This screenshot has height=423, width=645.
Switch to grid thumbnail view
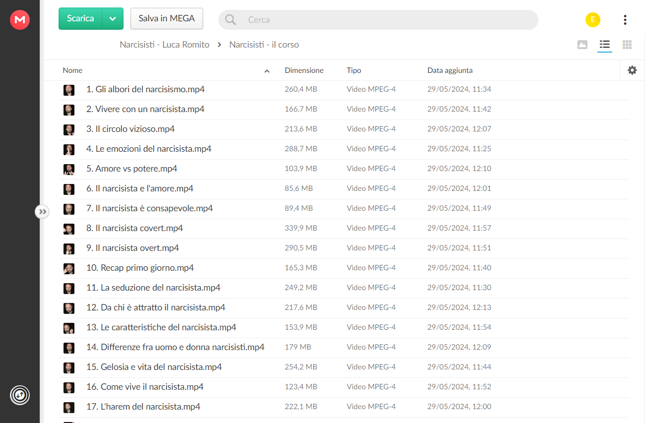pos(627,45)
